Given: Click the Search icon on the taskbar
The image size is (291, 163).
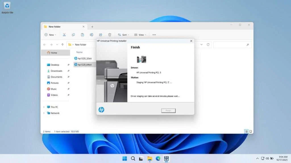Looking at the screenshot, I should point(133,159).
